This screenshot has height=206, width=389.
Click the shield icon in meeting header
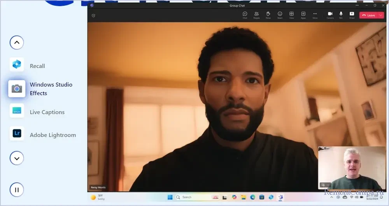coord(93,16)
